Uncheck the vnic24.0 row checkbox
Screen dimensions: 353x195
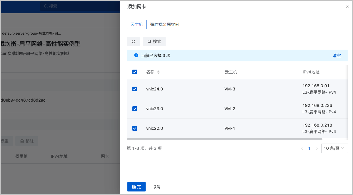tap(135, 89)
